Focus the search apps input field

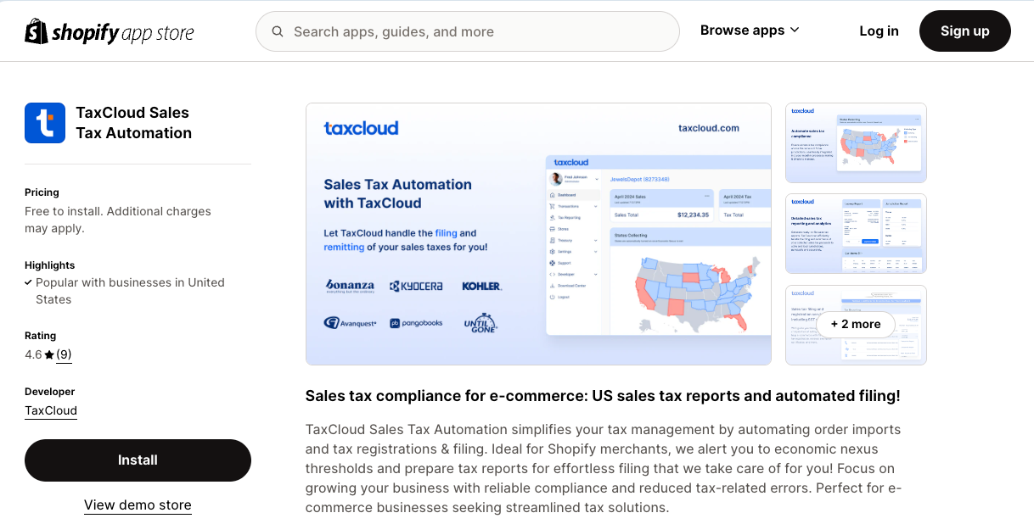pyautogui.click(x=468, y=31)
